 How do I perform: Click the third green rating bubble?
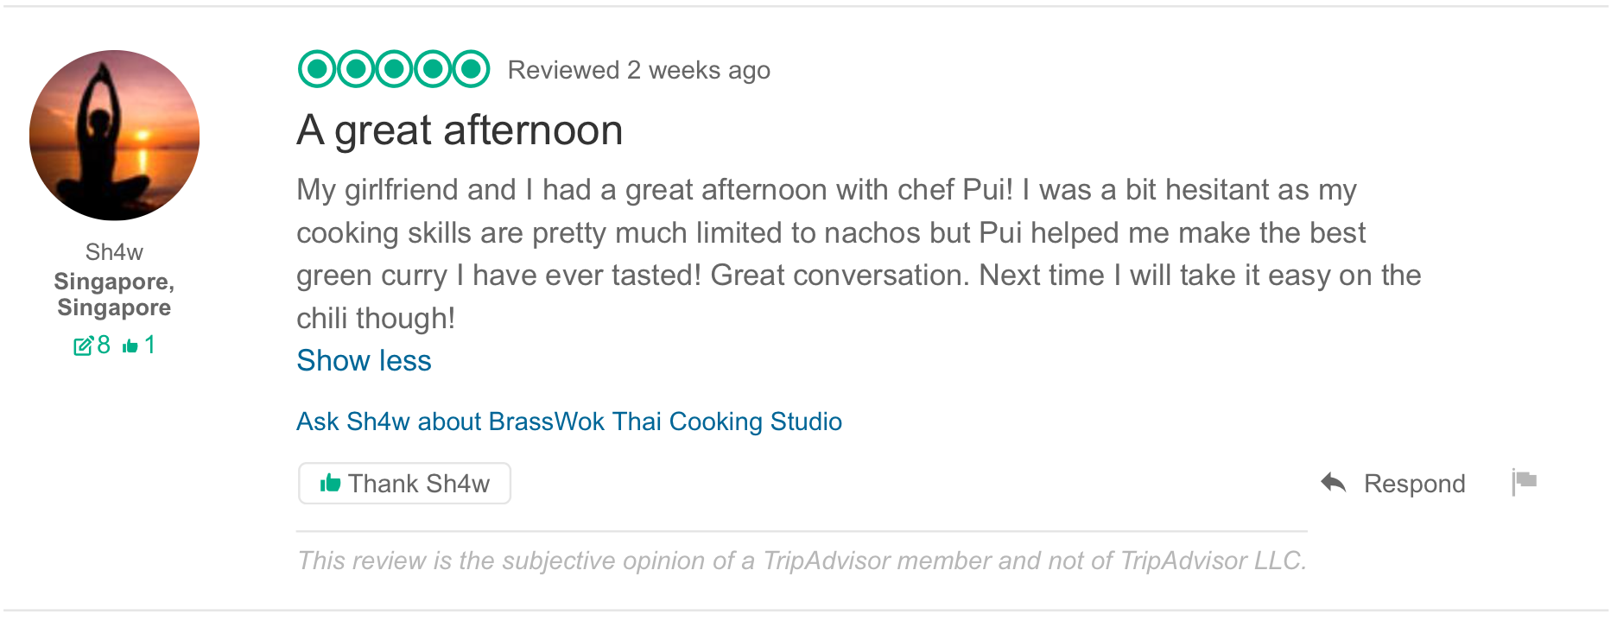(394, 69)
